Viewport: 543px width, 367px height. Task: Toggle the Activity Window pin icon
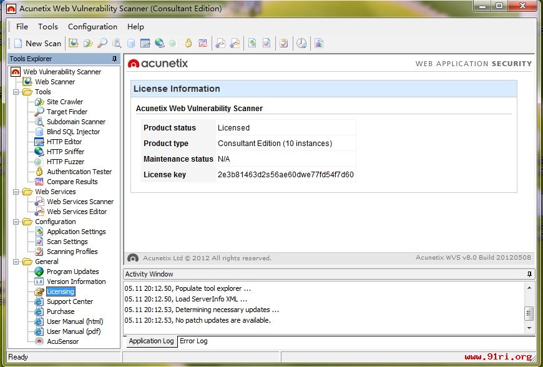[x=529, y=274]
